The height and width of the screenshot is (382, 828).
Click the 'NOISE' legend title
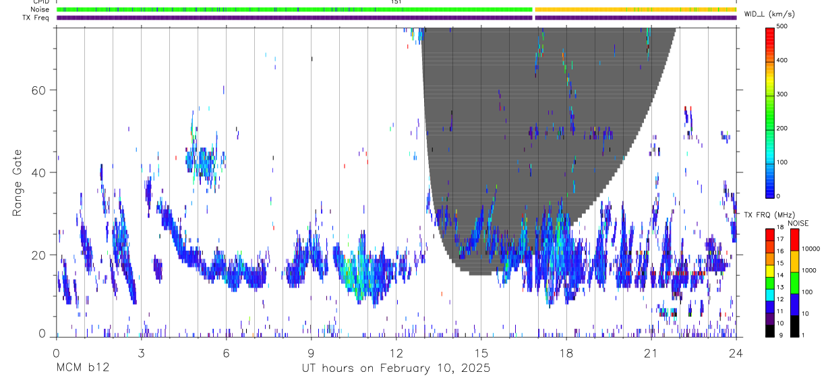pyautogui.click(x=798, y=223)
